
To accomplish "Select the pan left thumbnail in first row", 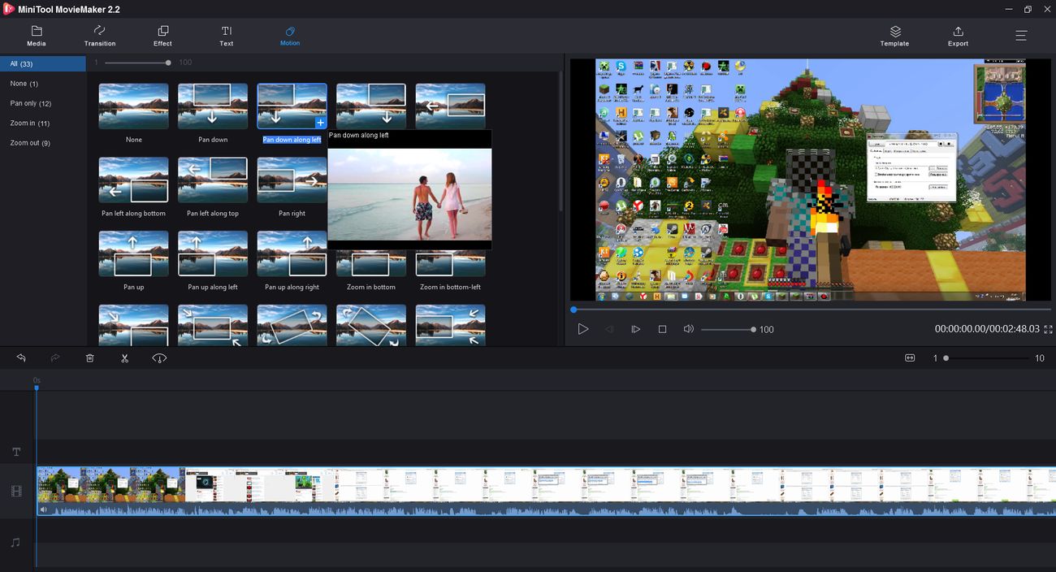I will tap(450, 106).
